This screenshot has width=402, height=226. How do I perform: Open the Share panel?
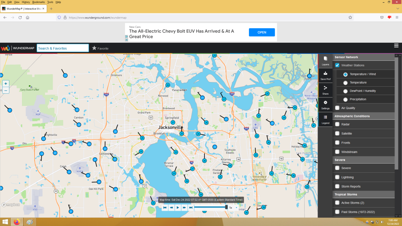pyautogui.click(x=325, y=89)
